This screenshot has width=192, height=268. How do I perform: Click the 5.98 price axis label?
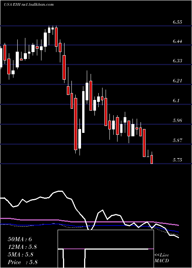[177, 121]
